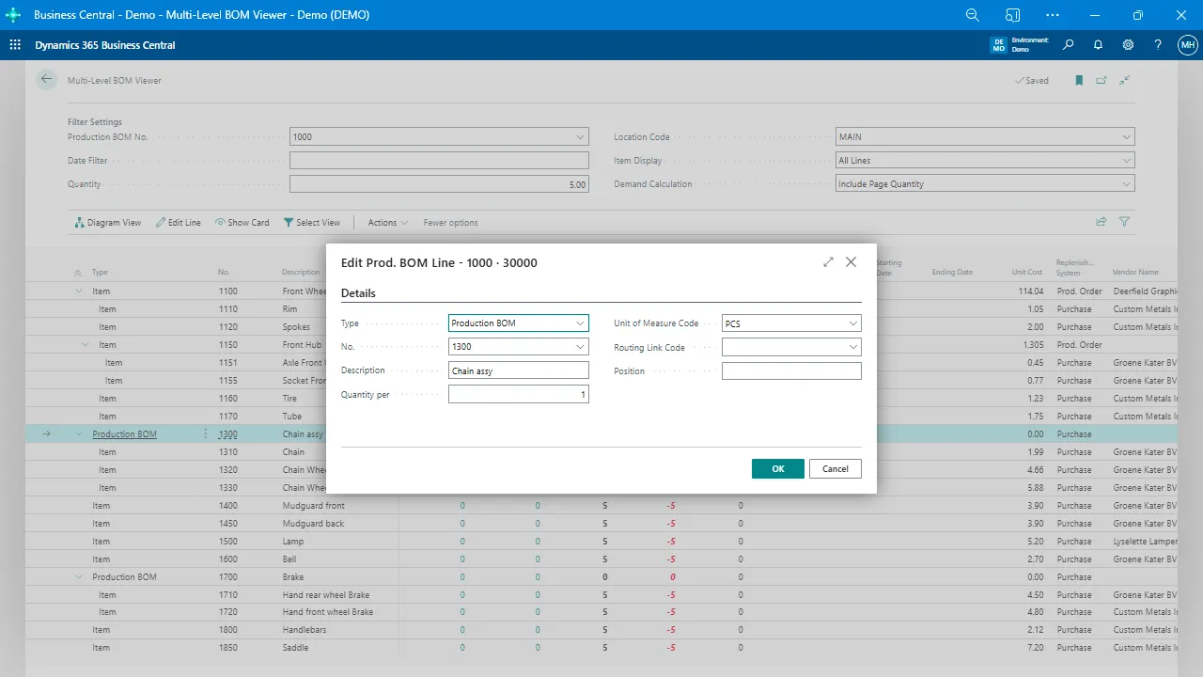Click the back arrow on BOM Viewer
This screenshot has height=677, width=1203.
(46, 80)
